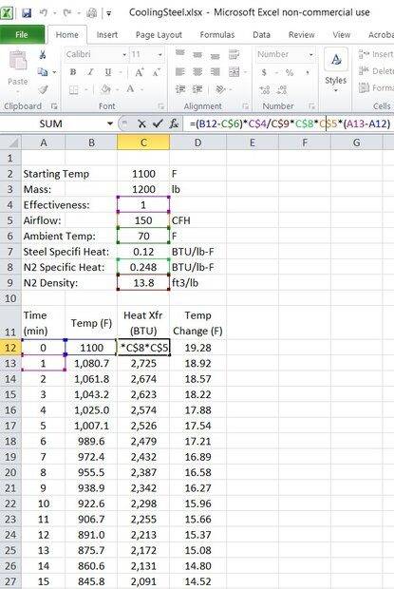The width and height of the screenshot is (394, 589).
Task: Click Format in the Cells group
Action: tap(376, 88)
